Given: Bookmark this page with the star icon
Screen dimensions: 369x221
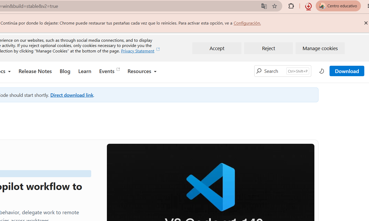Looking at the screenshot, I should click(x=274, y=6).
